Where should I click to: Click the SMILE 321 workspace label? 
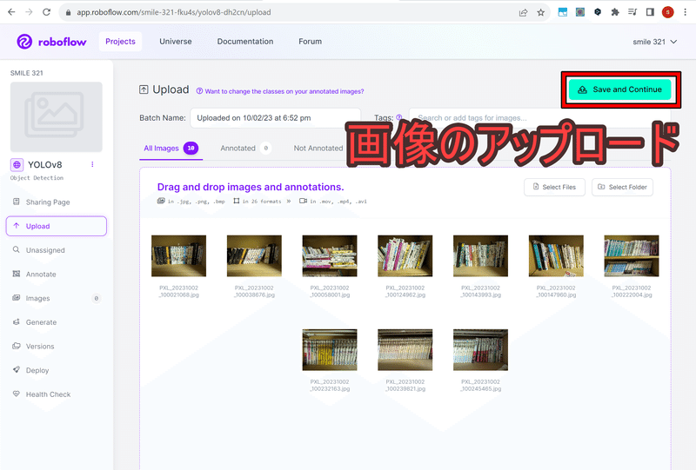tap(27, 73)
